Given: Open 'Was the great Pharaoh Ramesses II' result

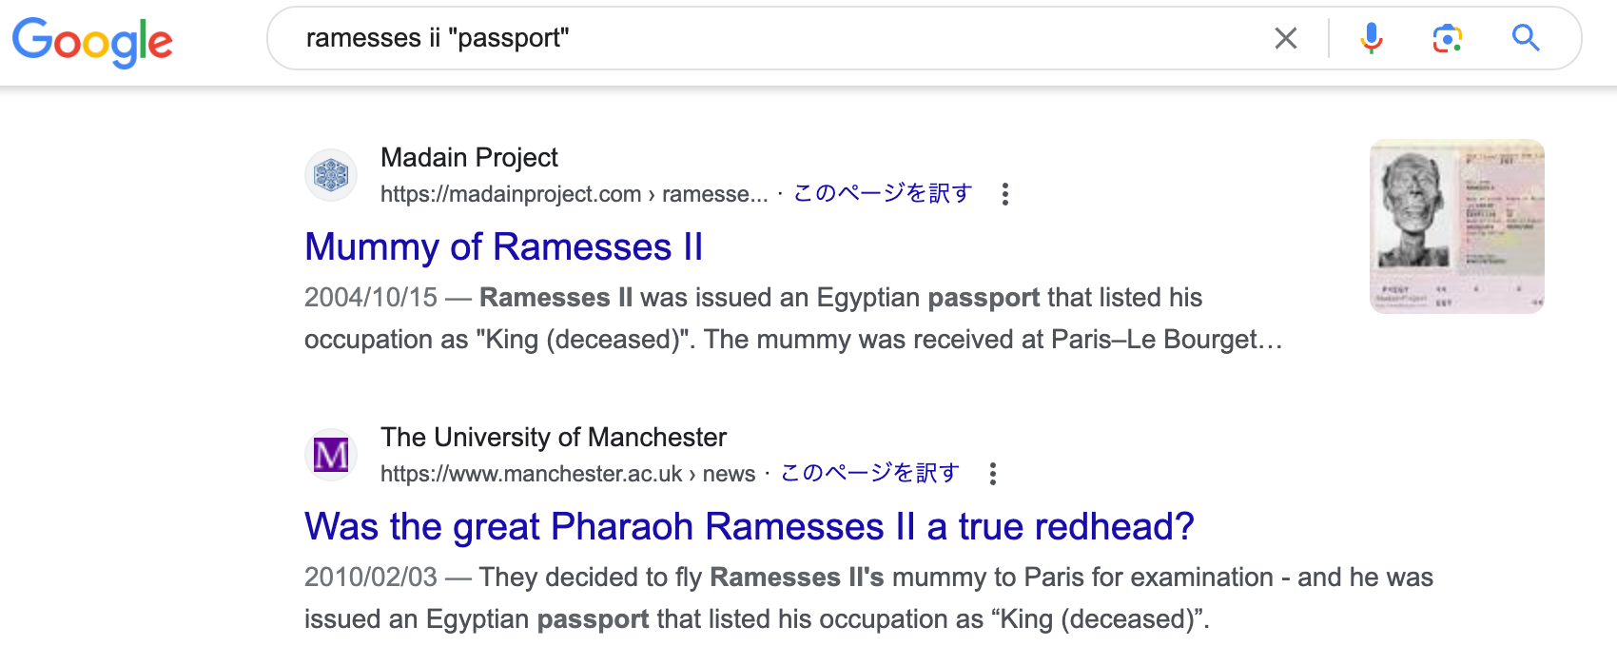Looking at the screenshot, I should 750,527.
